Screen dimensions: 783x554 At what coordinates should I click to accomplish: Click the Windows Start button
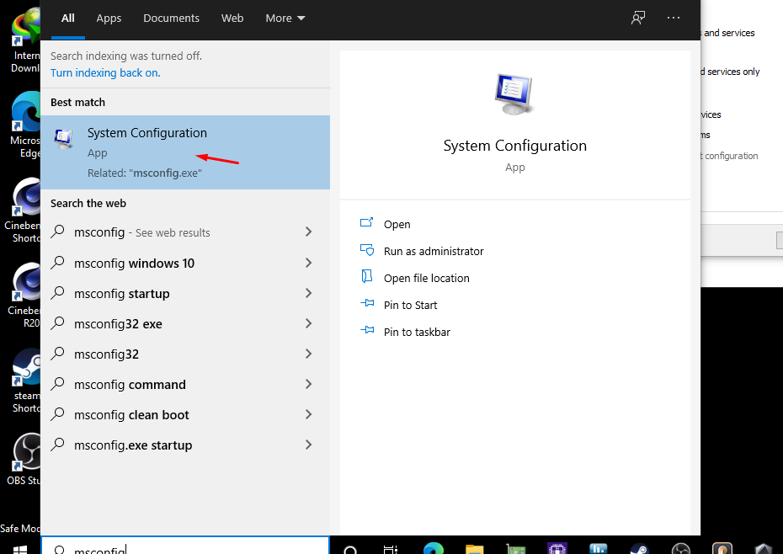click(x=19, y=549)
